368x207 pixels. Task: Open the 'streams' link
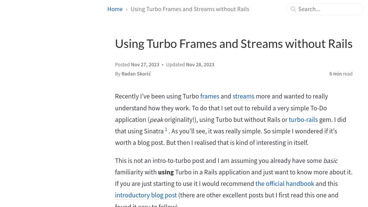(x=243, y=97)
